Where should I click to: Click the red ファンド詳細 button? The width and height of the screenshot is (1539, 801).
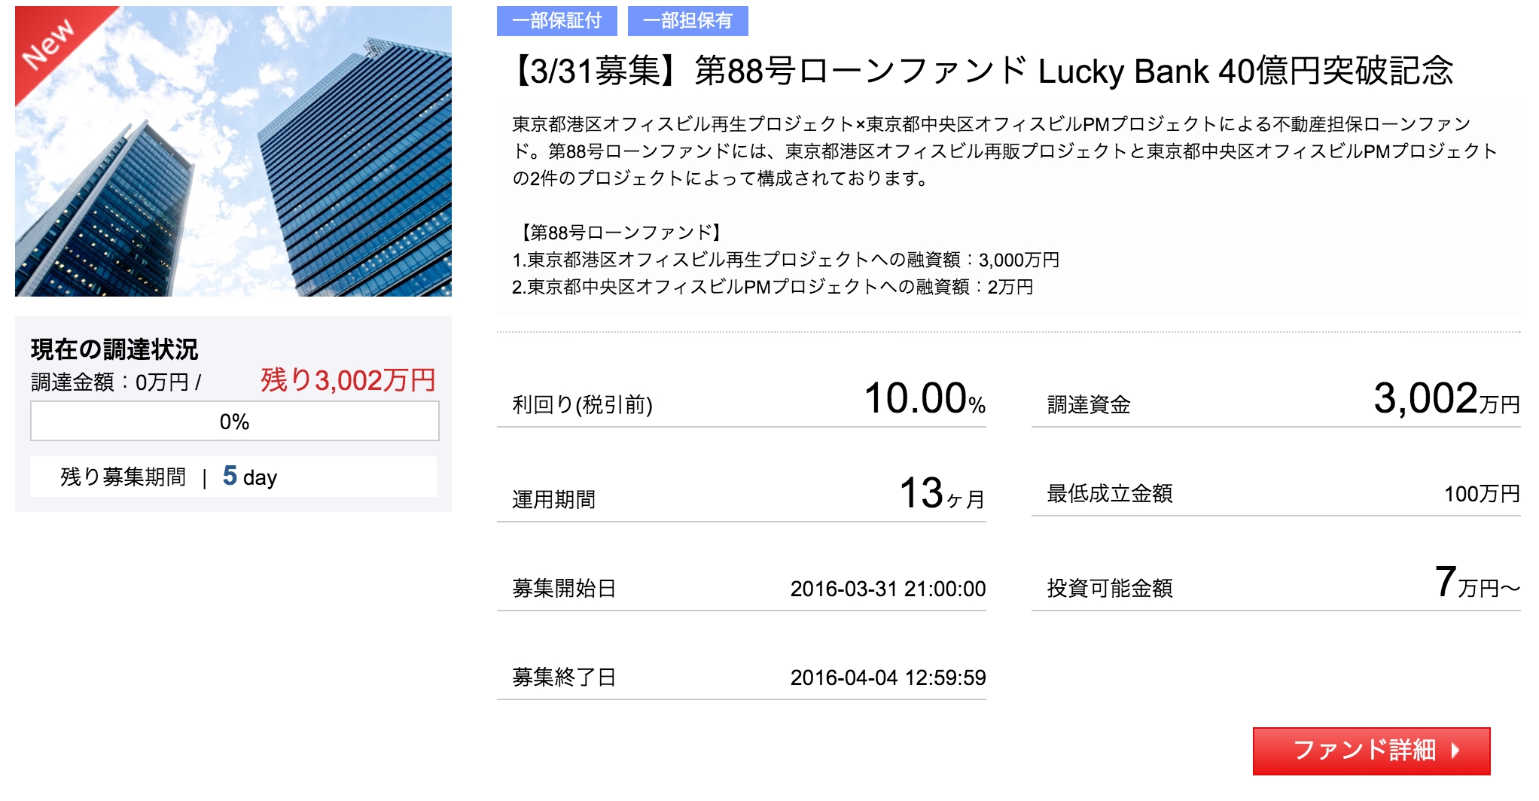coord(1371,751)
